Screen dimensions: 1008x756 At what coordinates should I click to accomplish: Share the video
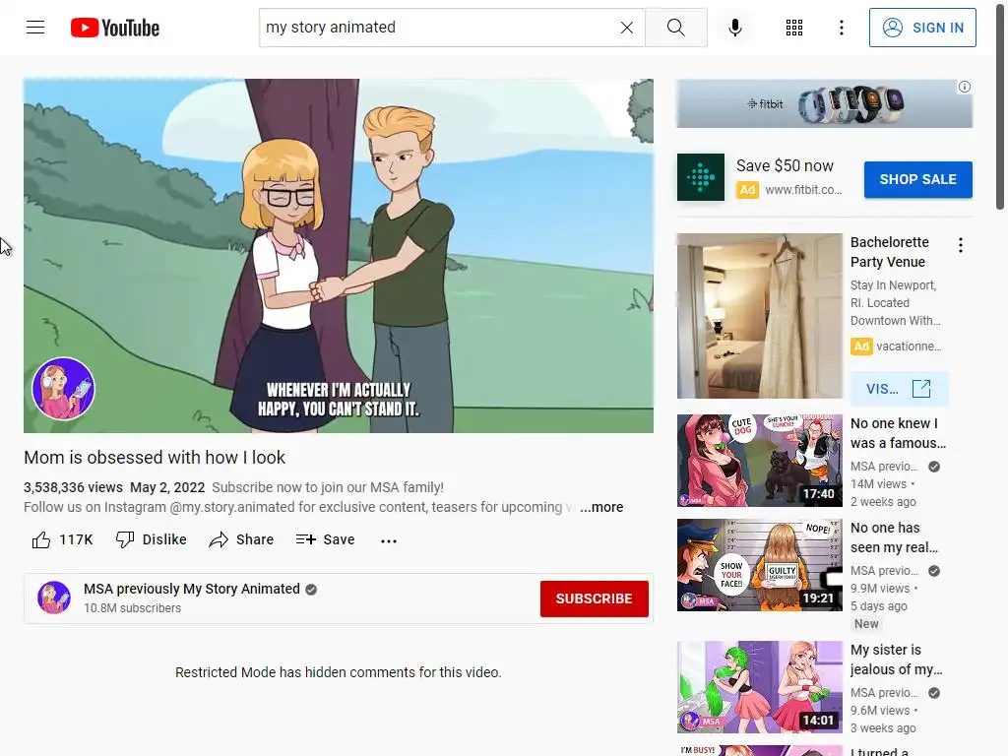point(242,539)
